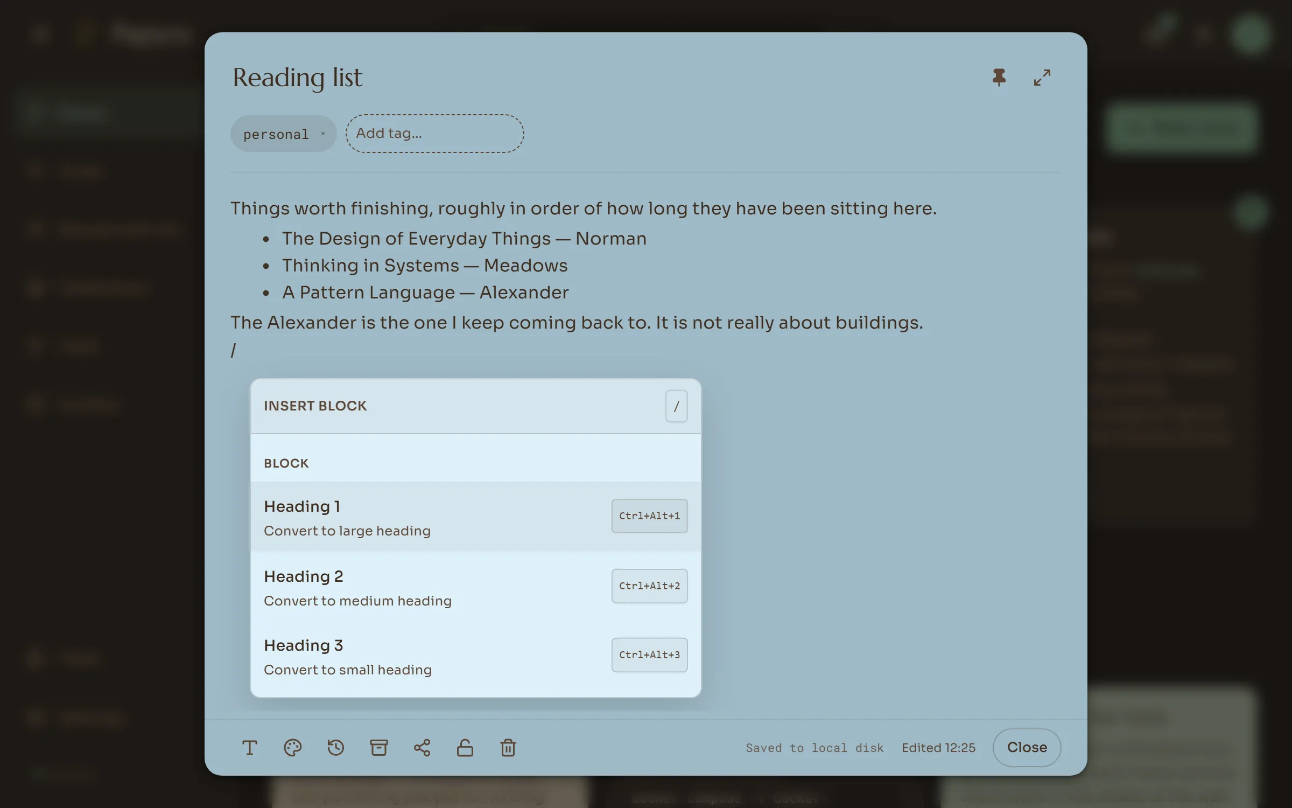
Task: Select Heading 1 block option
Action: [475, 517]
